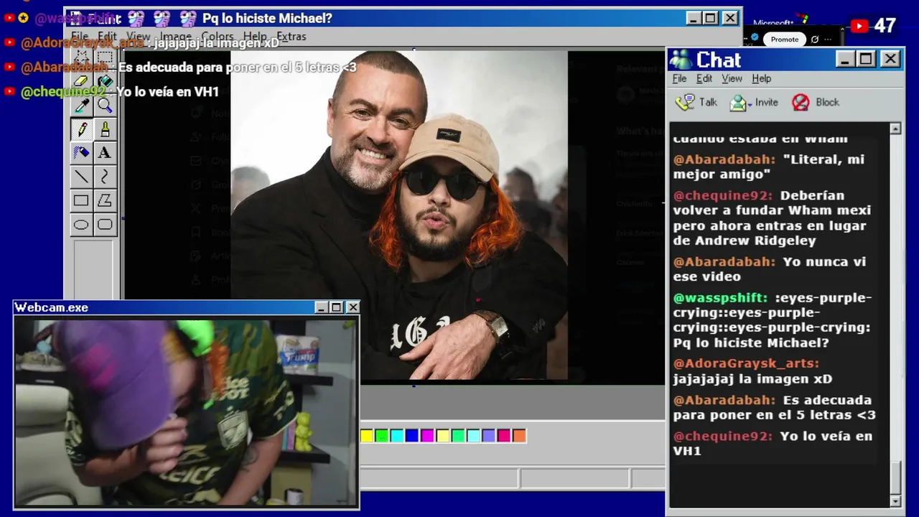Click the Invite label in Chat toolbar

point(766,103)
